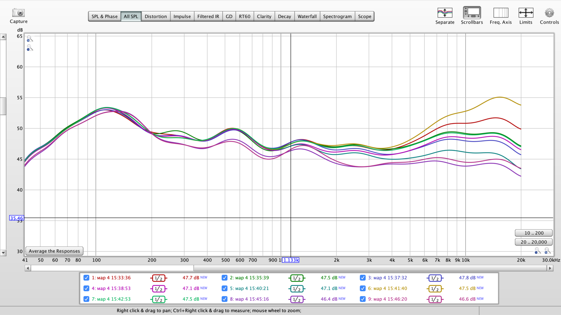Click vertical scrollbar up arrow
Image resolution: width=561 pixels, height=315 pixels.
point(3,37)
